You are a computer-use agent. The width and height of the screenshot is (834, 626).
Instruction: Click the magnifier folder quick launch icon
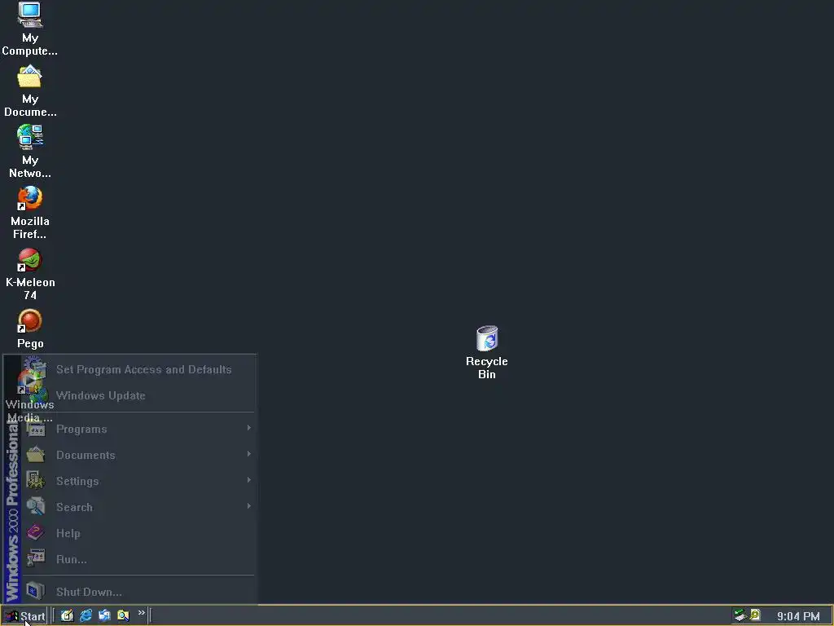coord(123,615)
